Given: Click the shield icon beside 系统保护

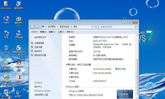Looking at the screenshot, I should [x=32, y=51].
